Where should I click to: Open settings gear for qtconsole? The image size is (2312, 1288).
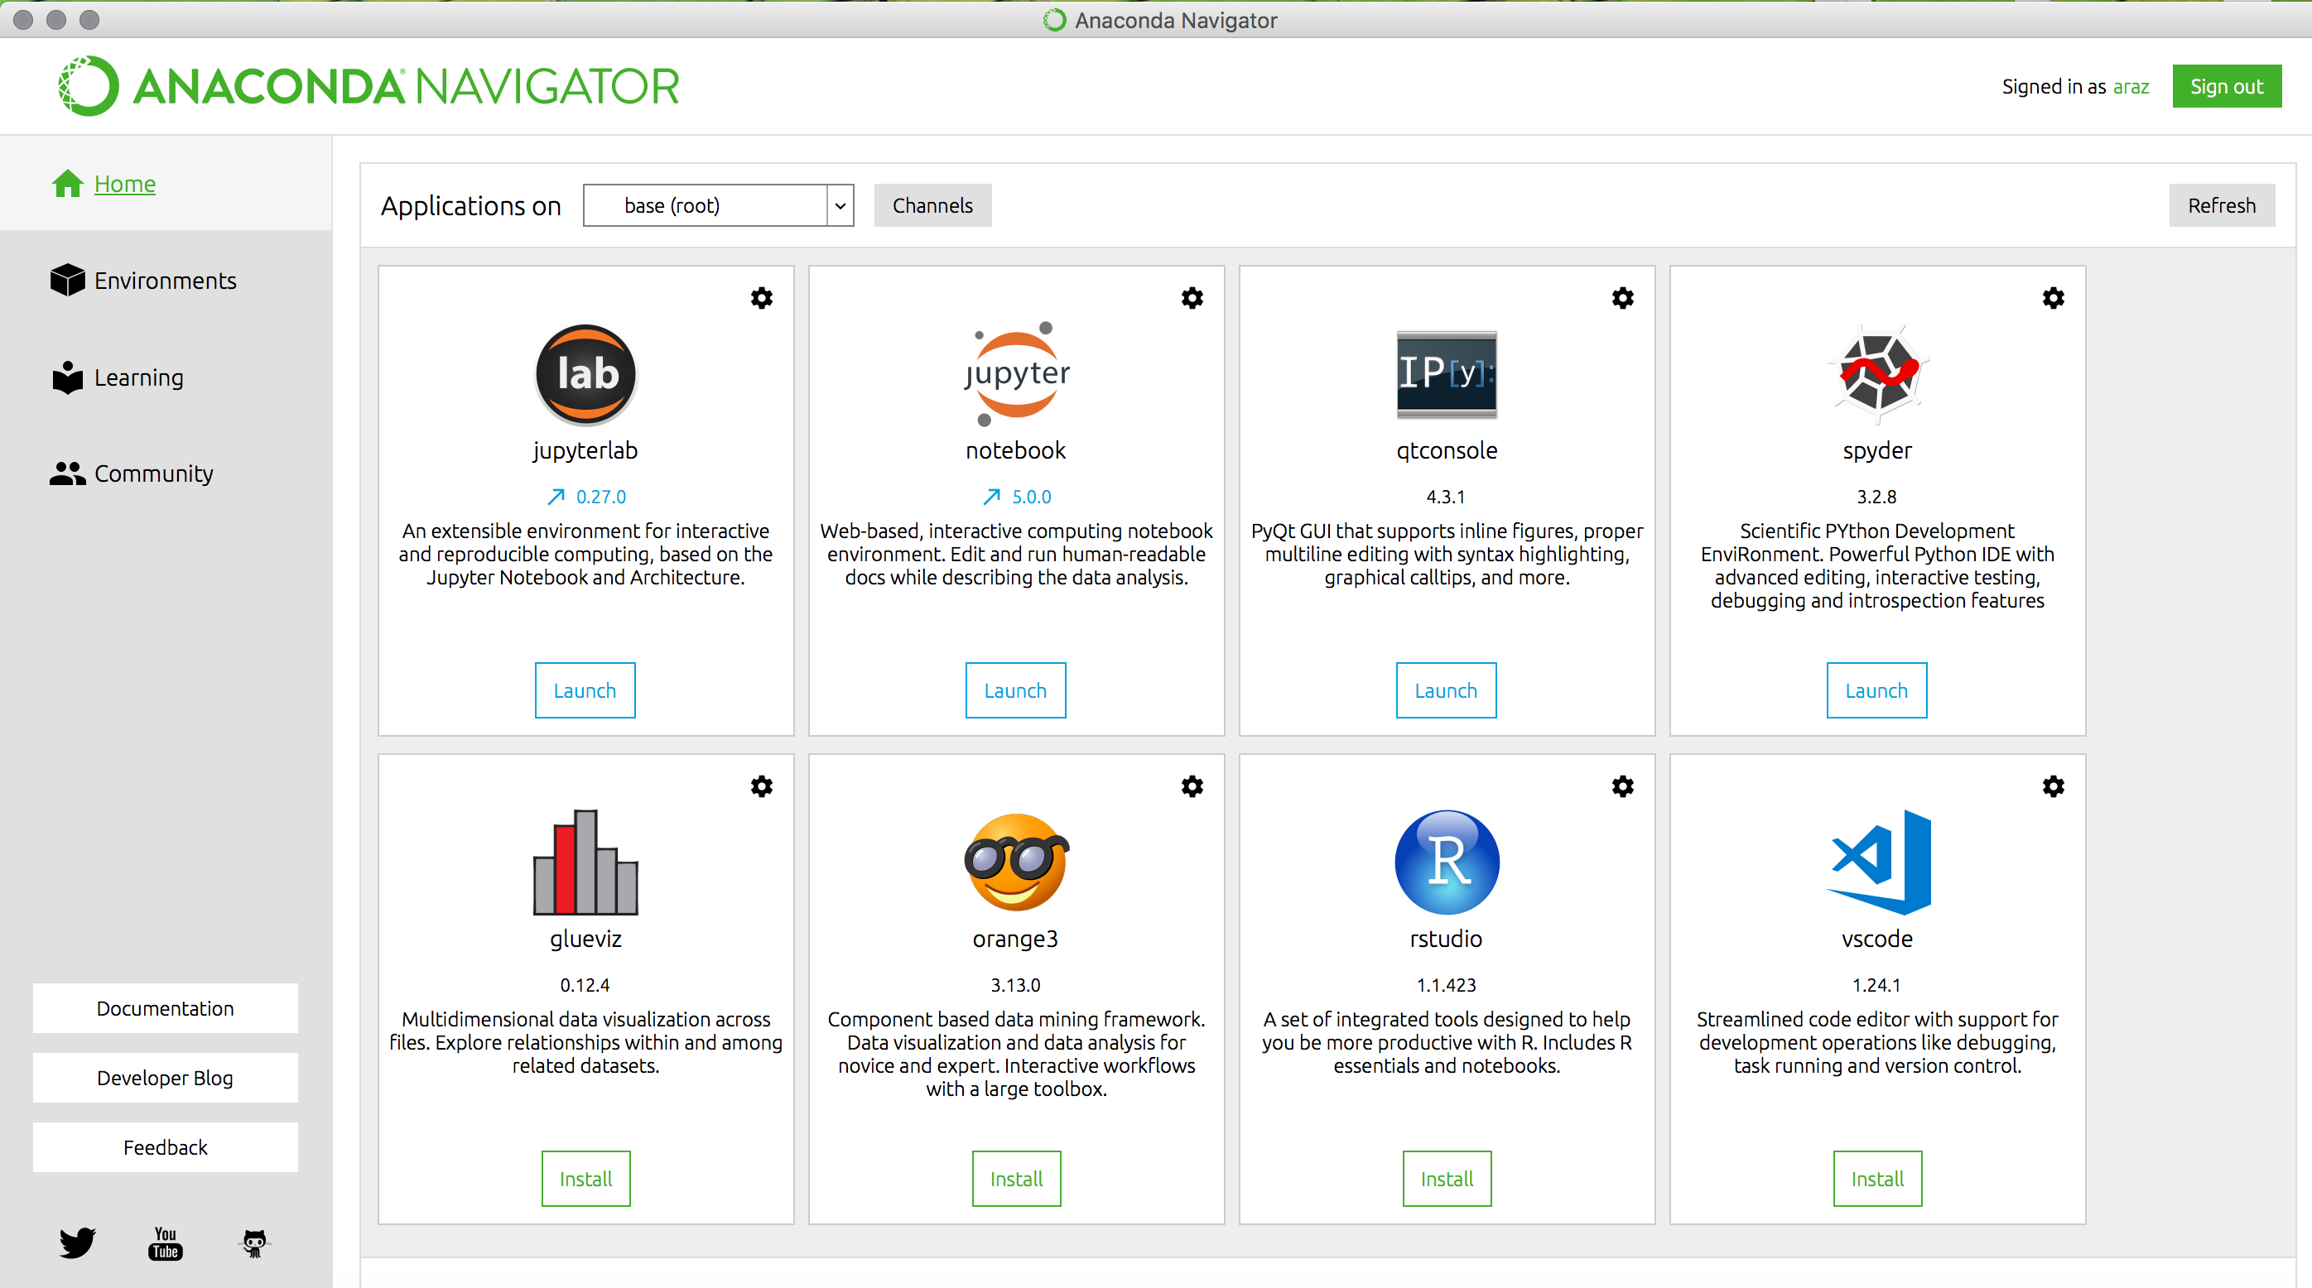coord(1623,298)
